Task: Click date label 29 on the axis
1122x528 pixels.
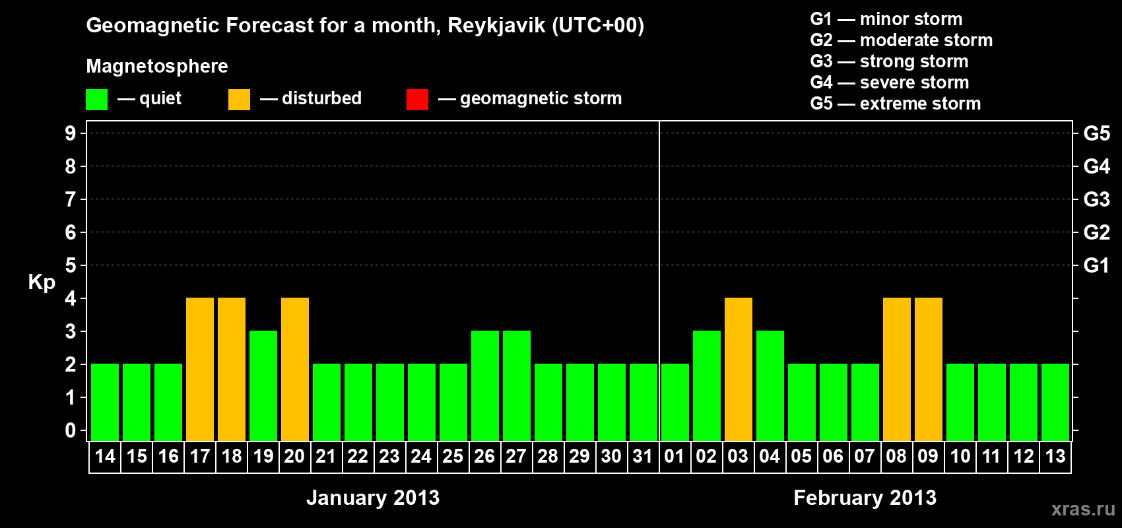Action: 579,456
